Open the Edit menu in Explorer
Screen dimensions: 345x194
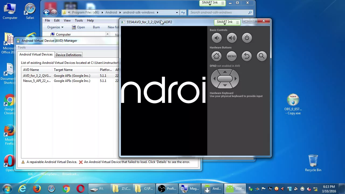tap(57, 20)
